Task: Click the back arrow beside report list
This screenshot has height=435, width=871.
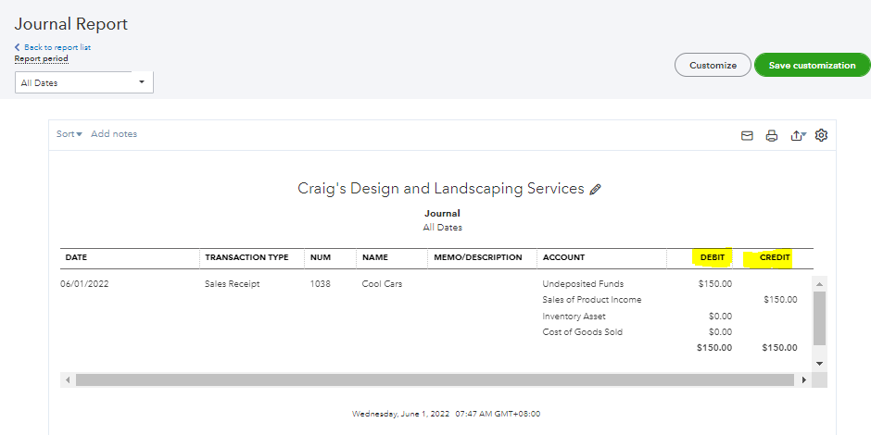Action: tap(17, 47)
